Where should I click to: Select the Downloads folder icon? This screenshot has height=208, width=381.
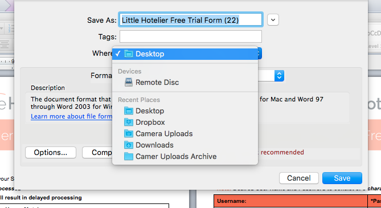pos(129,145)
